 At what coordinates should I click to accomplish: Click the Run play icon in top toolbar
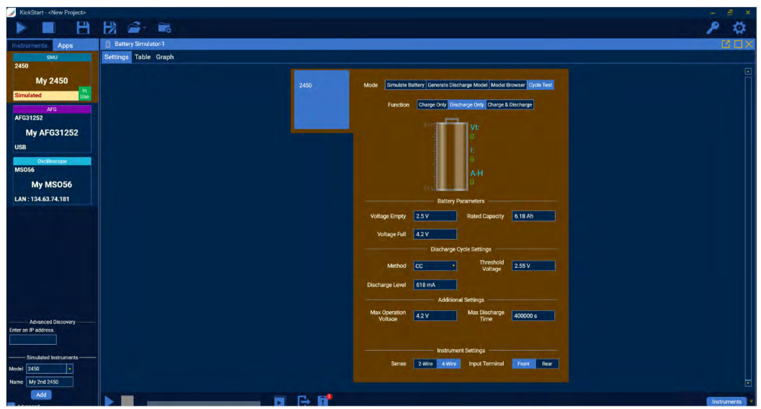pos(22,28)
